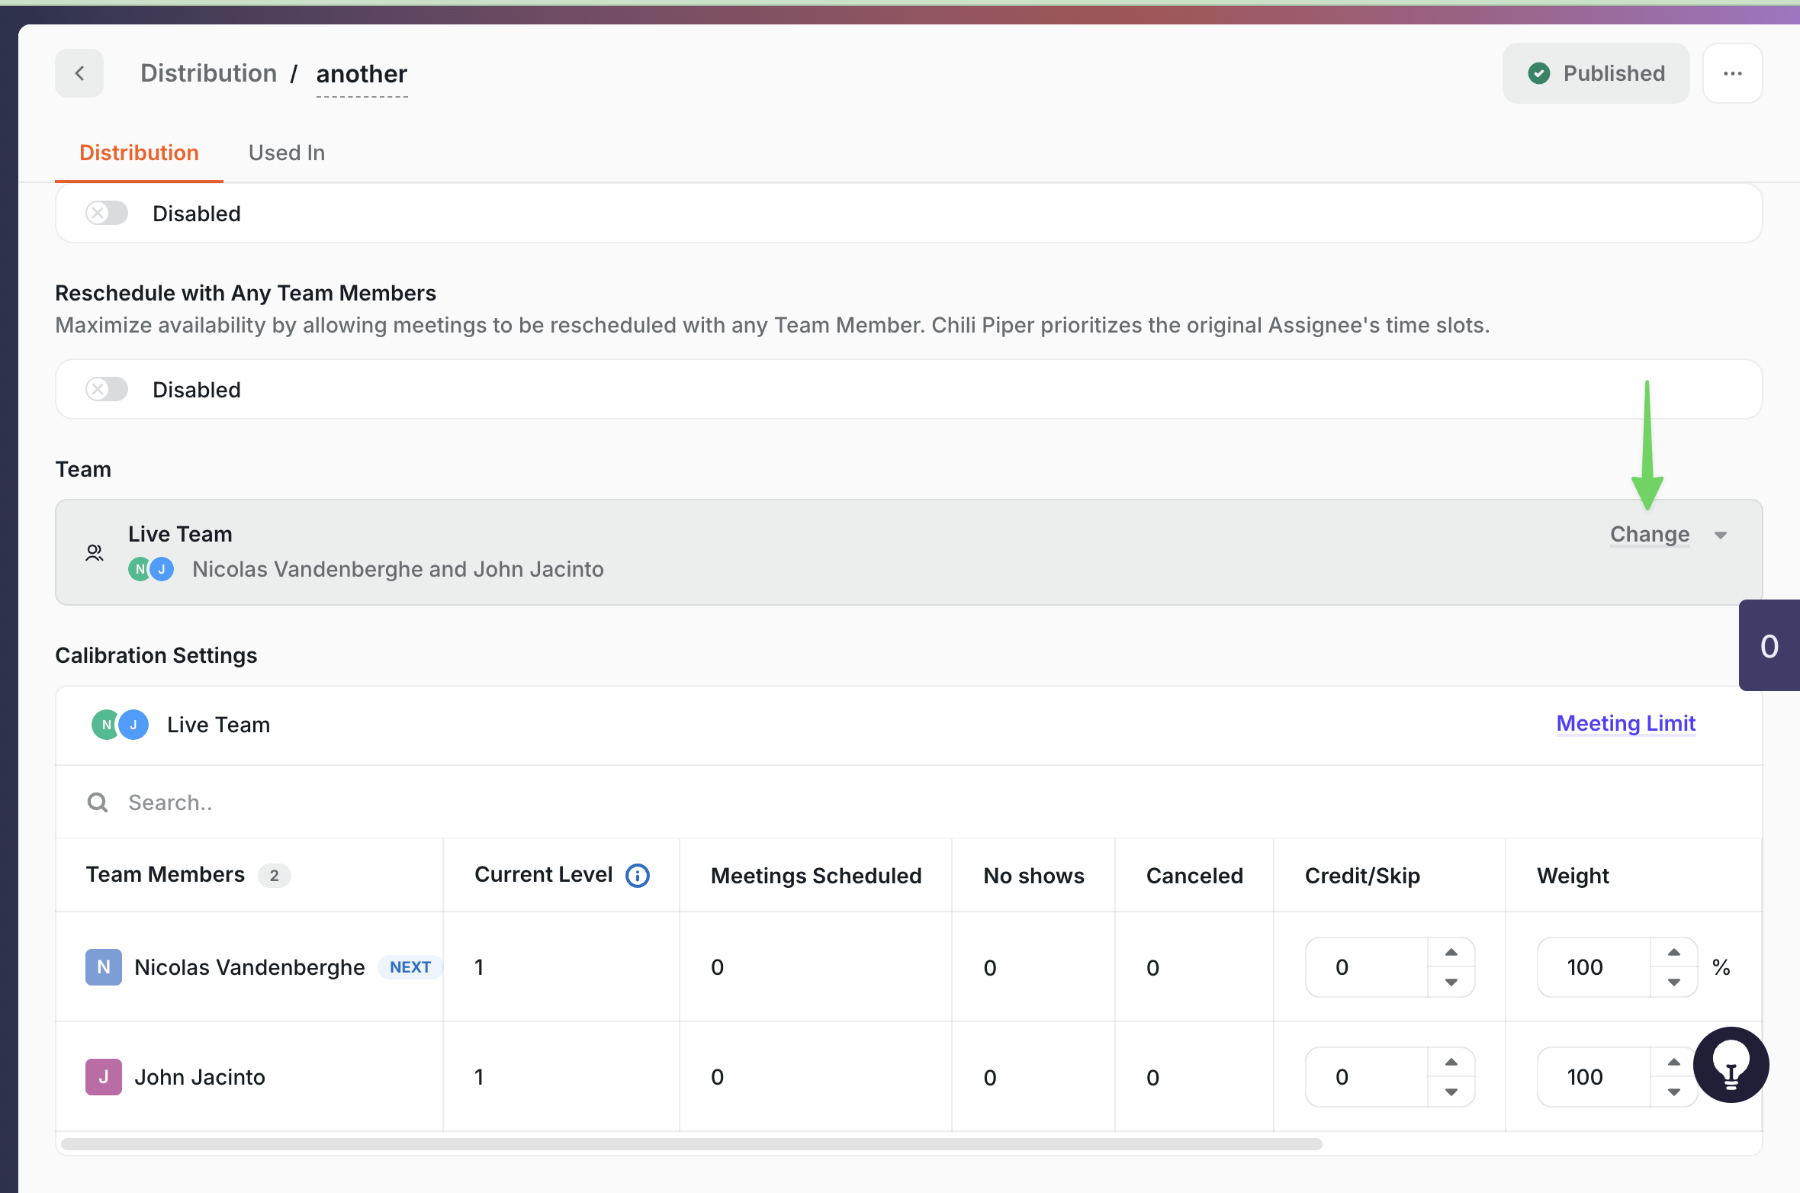Screen dimensions: 1800x1193
Task: Click the team members icon beside Live Team
Action: pyautogui.click(x=95, y=553)
